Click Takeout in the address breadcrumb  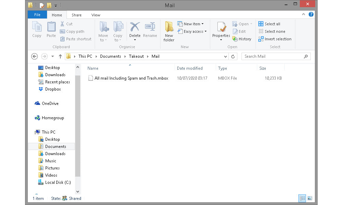coord(136,56)
